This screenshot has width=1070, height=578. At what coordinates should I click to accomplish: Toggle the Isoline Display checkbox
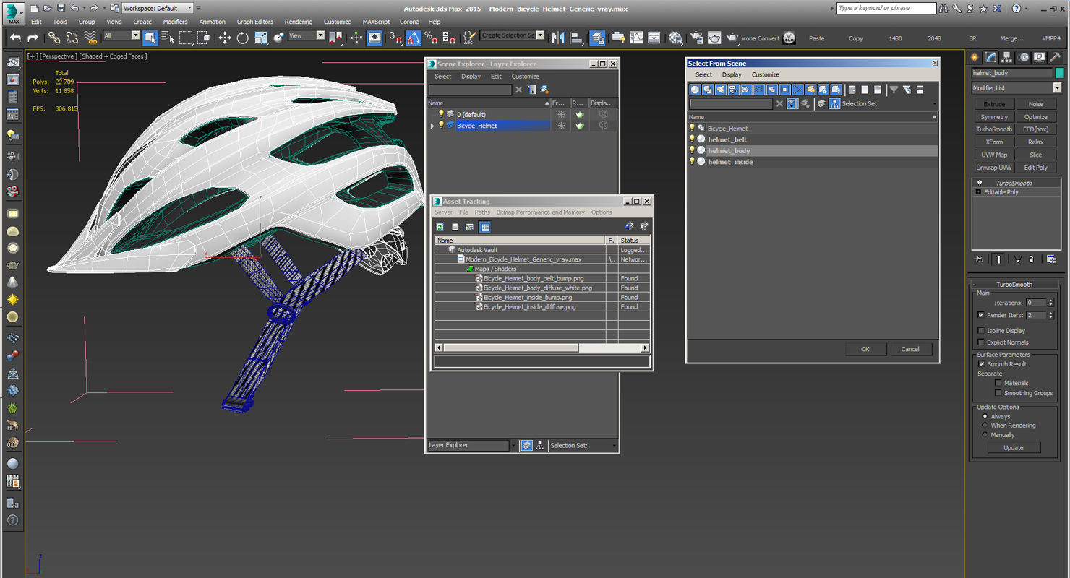click(x=981, y=331)
